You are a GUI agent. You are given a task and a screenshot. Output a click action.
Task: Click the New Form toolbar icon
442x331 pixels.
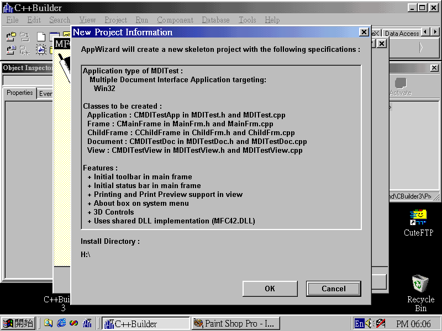[x=54, y=37]
